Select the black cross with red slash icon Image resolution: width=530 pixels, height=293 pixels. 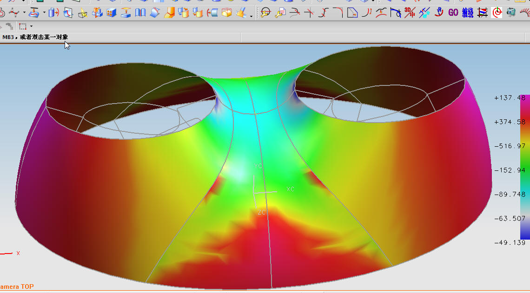point(309,13)
